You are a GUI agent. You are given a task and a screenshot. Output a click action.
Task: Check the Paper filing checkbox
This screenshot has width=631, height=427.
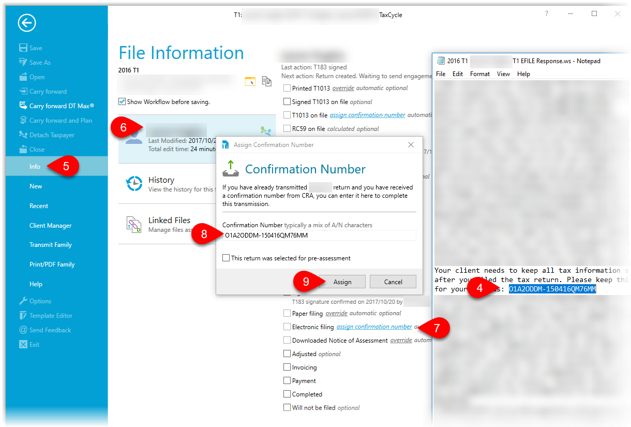tap(287, 313)
